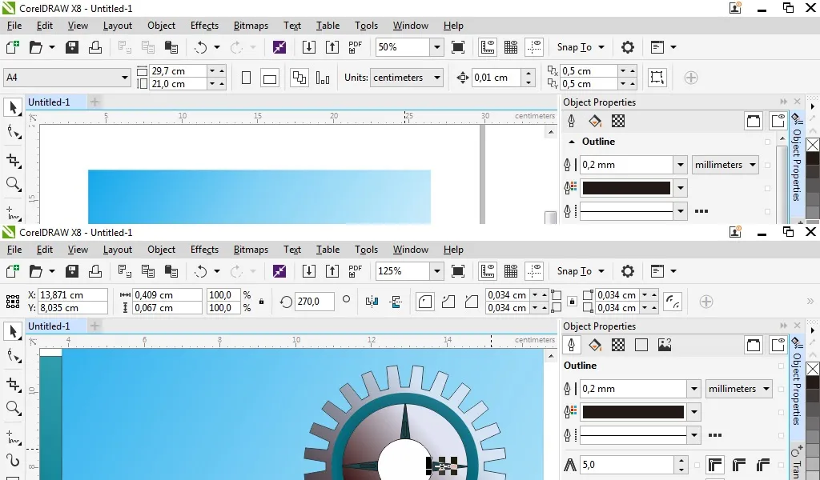Viewport: 820px width, 480px height.
Task: Click Import icon in the bottom window toolbar
Action: click(309, 271)
